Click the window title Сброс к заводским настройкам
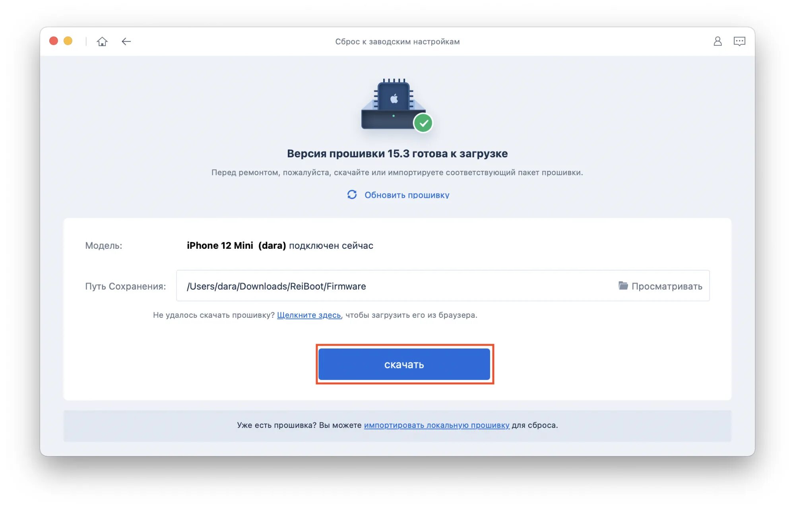Image resolution: width=795 pixels, height=509 pixels. pyautogui.click(x=397, y=42)
